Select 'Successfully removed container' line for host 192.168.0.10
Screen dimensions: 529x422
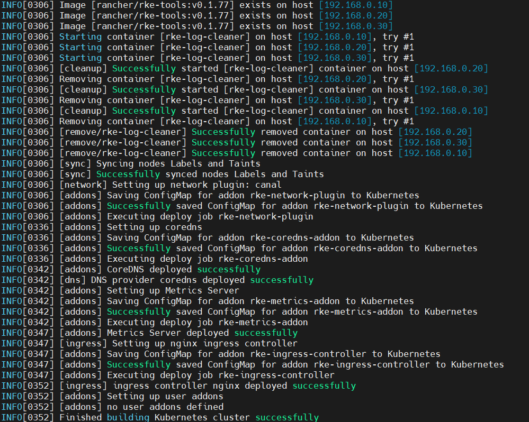(x=237, y=153)
